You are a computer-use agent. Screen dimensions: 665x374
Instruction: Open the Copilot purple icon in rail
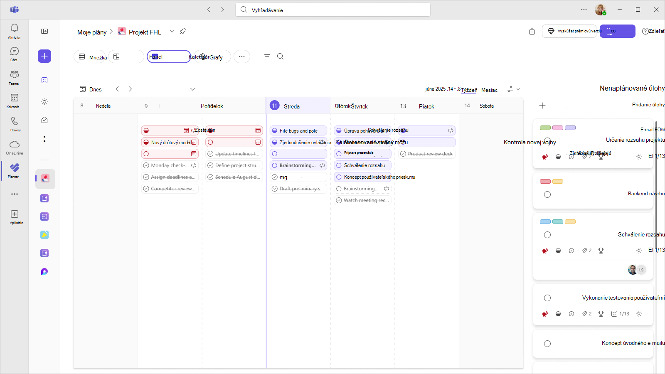(44, 271)
